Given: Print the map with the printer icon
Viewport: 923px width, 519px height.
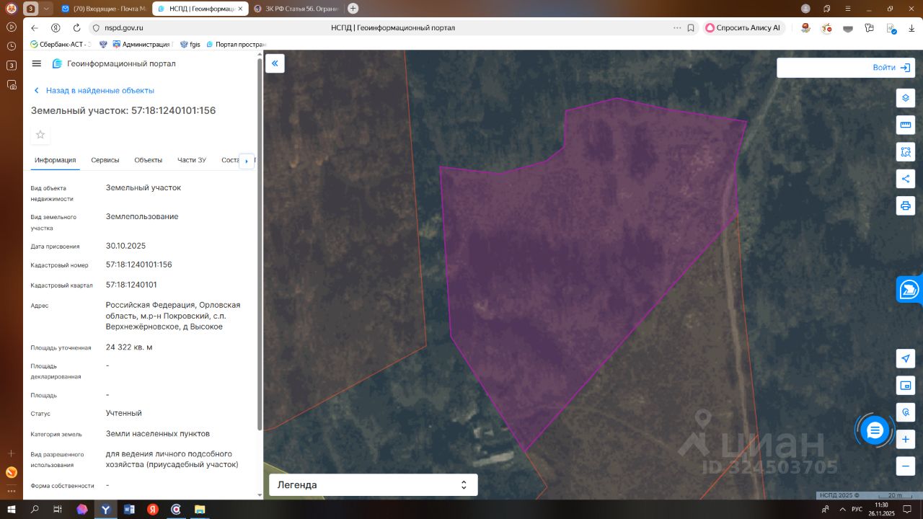Looking at the screenshot, I should pyautogui.click(x=906, y=205).
